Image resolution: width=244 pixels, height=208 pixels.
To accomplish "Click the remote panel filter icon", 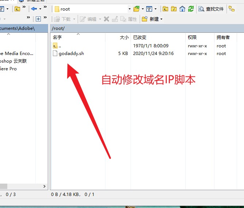I will 149,9.
